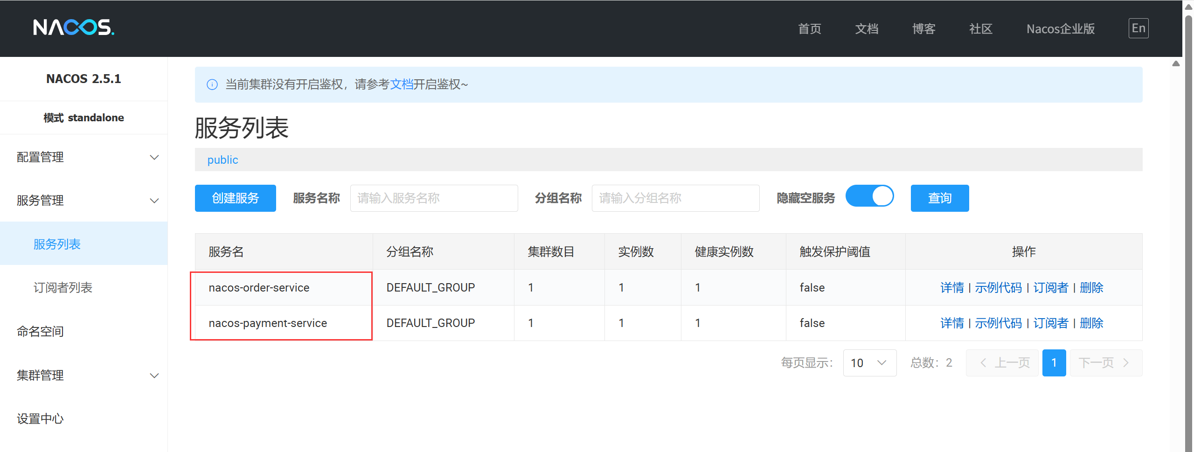
Task: Click 删除 for nacos-order-service
Action: tap(1091, 288)
